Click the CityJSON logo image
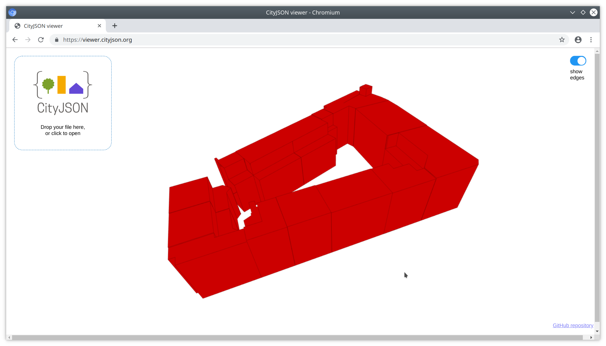The width and height of the screenshot is (606, 346). click(63, 93)
